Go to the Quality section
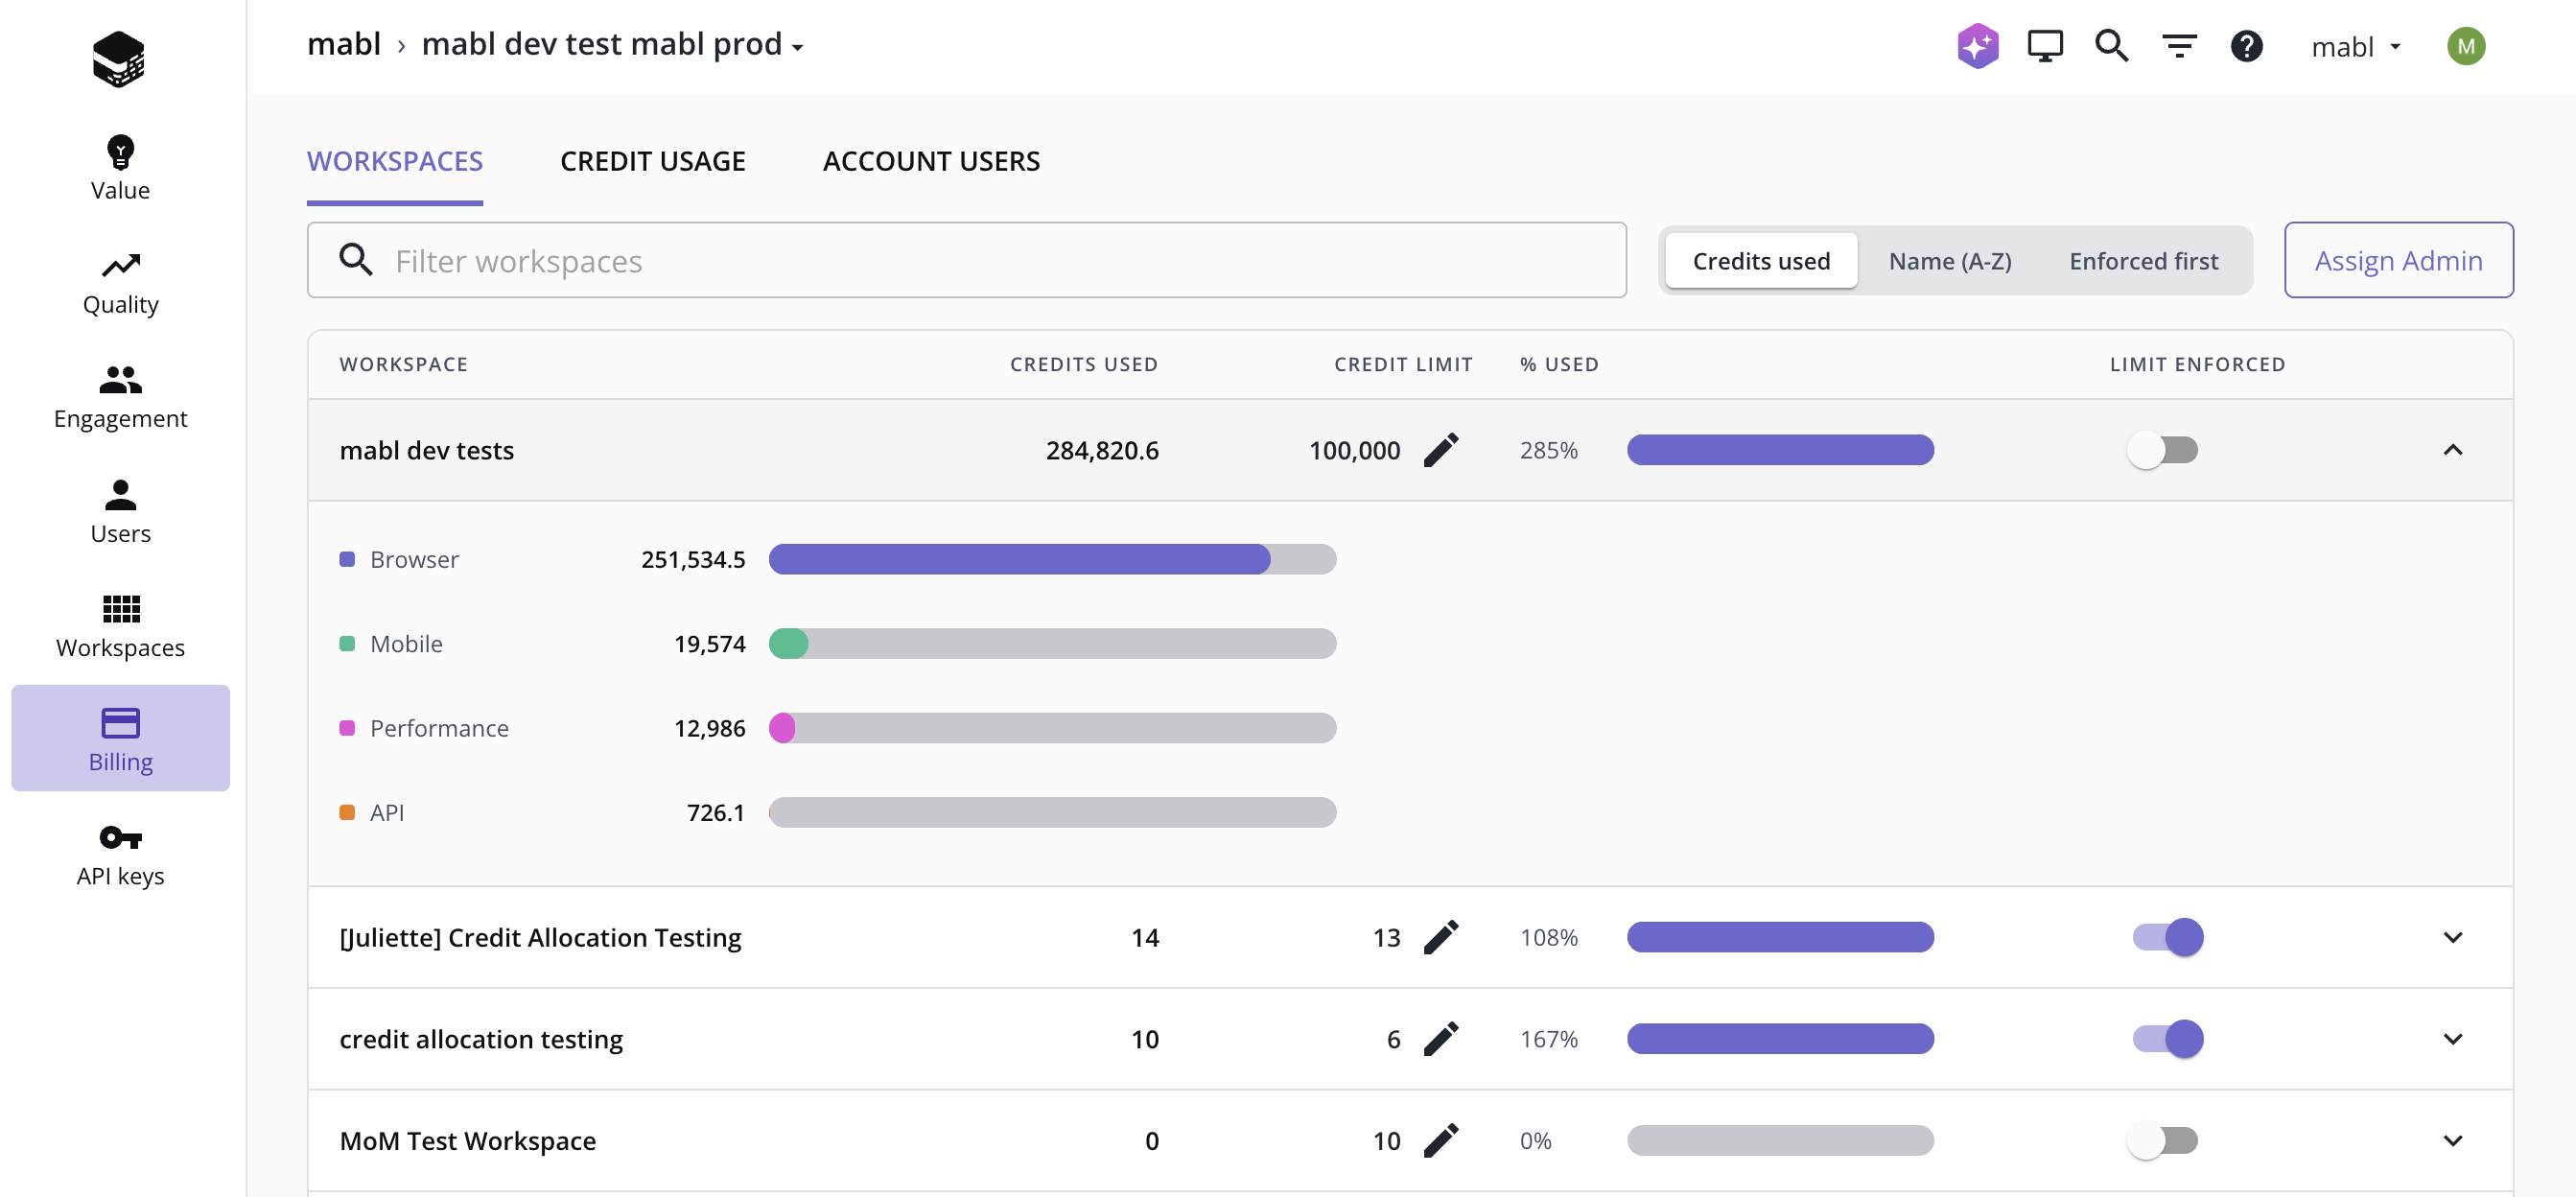Viewport: 2576px width, 1197px height. pos(120,283)
